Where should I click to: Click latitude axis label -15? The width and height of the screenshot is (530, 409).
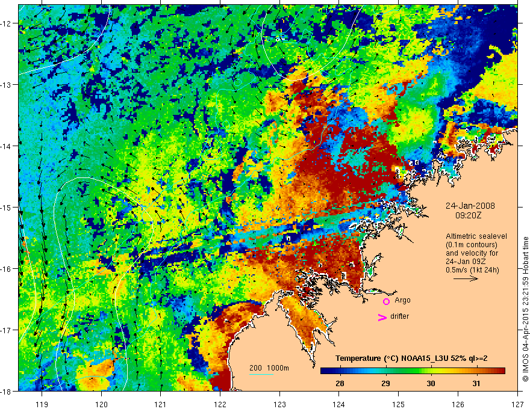6,207
